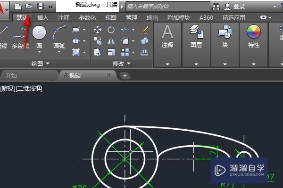
Task: Switch to the Annotate (注释) ribbon tab
Action: 64,18
